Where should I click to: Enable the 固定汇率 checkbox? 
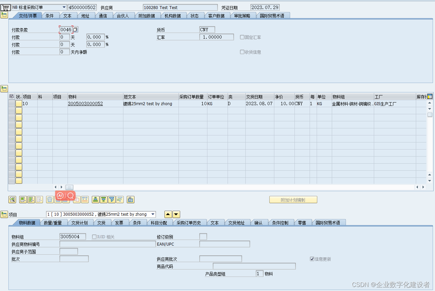click(x=242, y=37)
